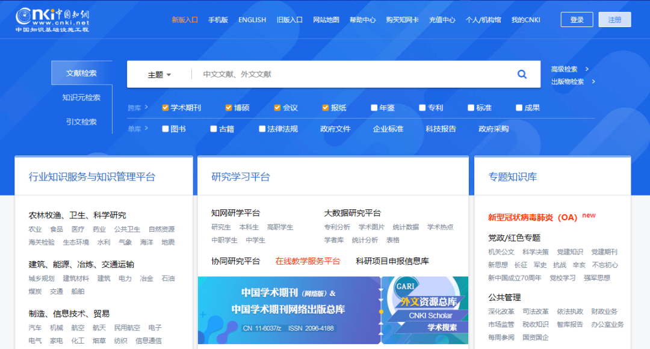Click the magnifying glass search icon
This screenshot has height=349, width=650.
522,75
